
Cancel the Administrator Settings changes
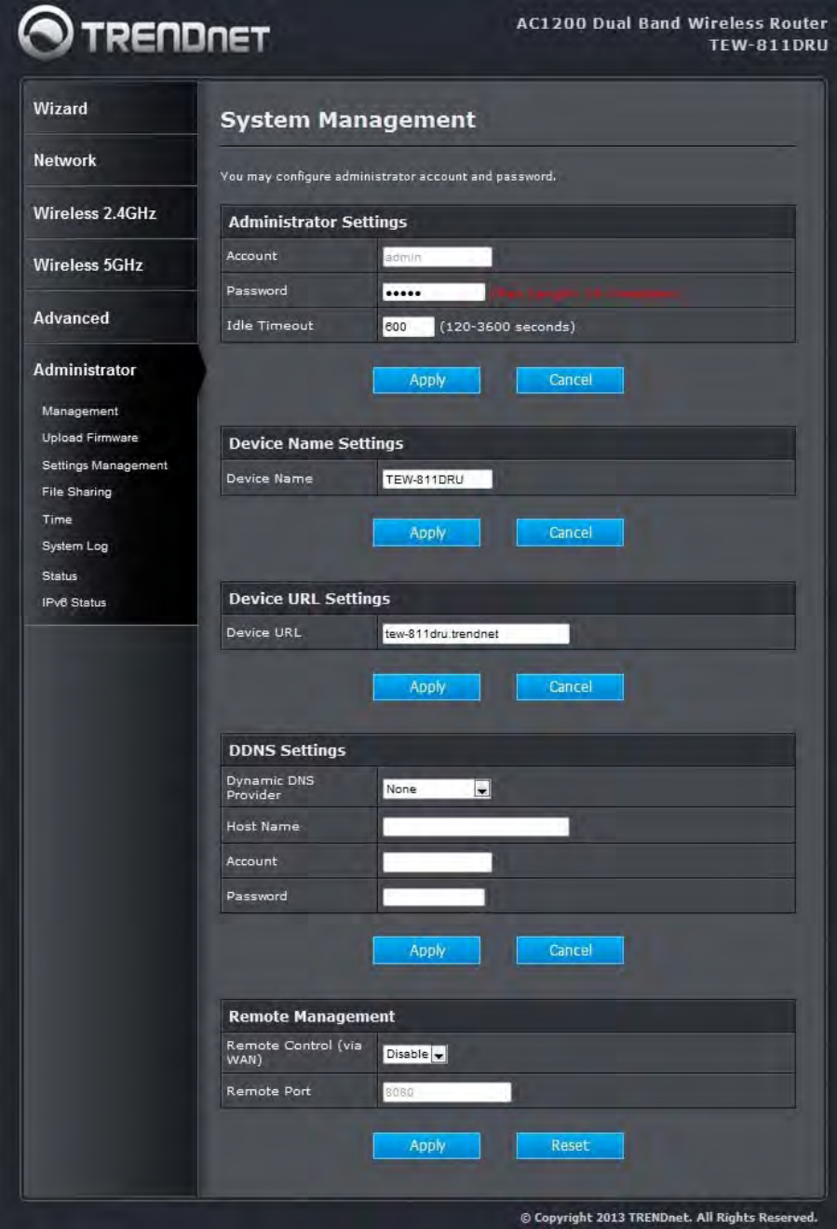click(570, 380)
